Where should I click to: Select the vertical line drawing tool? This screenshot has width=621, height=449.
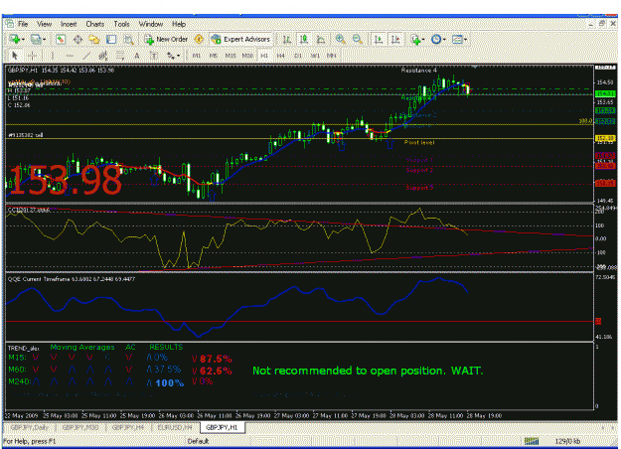coord(52,56)
